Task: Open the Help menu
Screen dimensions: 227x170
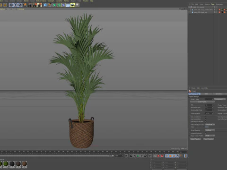Action: 92,1
